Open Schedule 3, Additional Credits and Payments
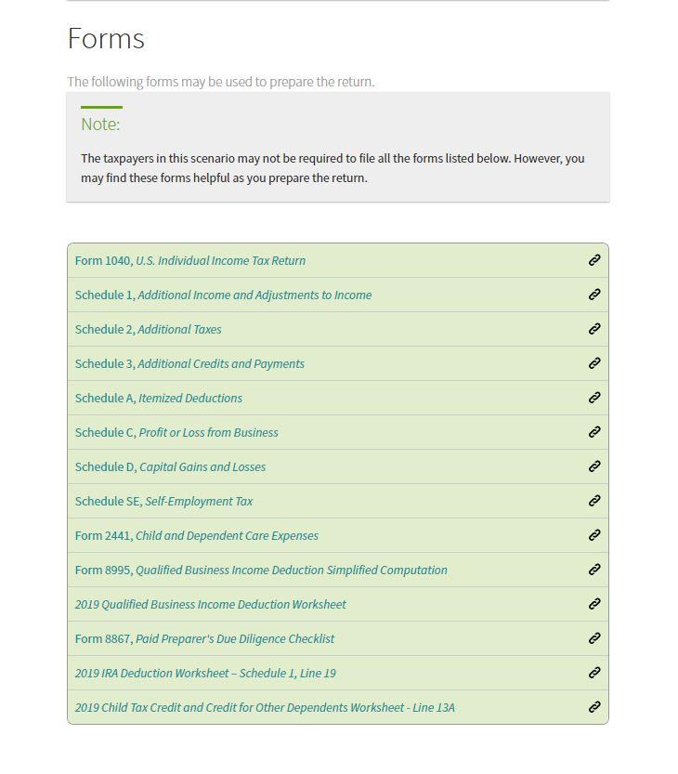Image resolution: width=678 pixels, height=774 pixels. pos(189,363)
